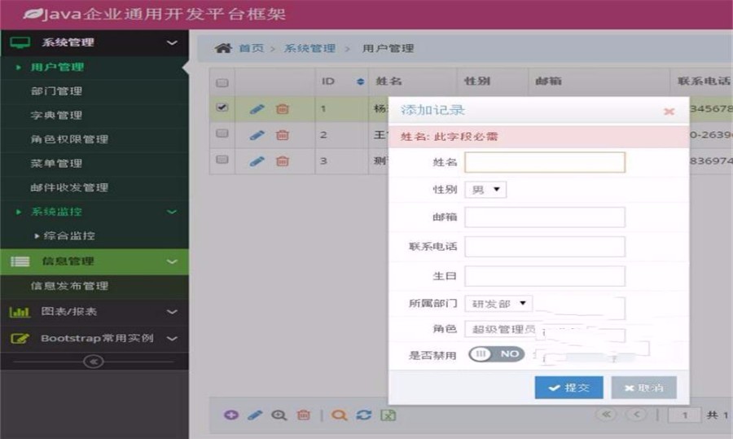Open 用户管理 in sidebar
Viewport: 733px width, 439px height.
tap(57, 67)
